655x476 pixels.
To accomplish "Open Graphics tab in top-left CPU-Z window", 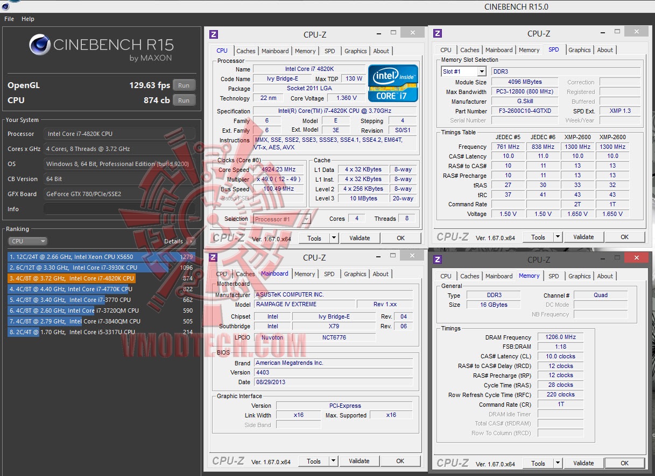I will tap(356, 51).
